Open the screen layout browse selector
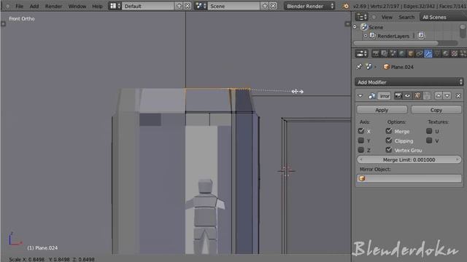 115,6
